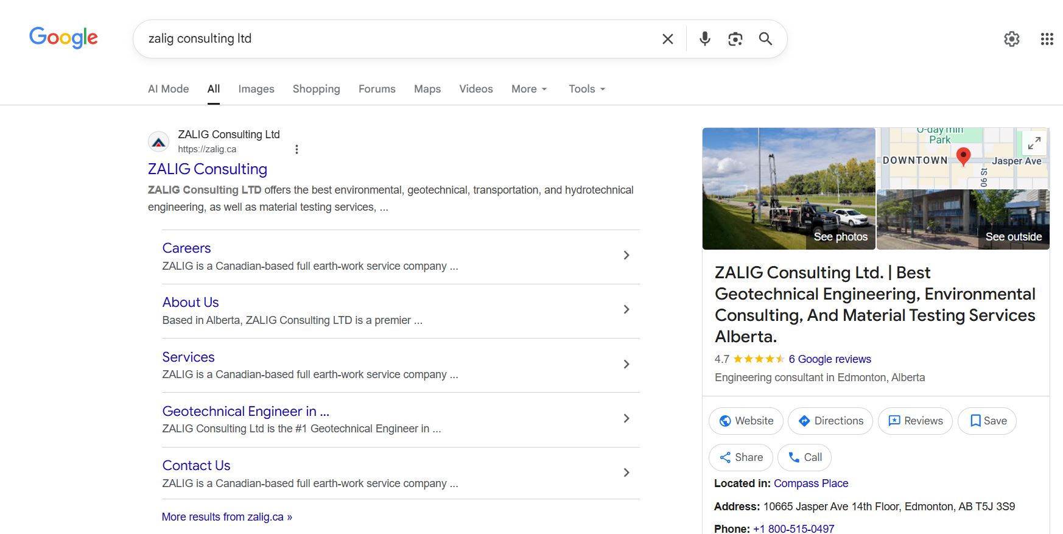Expand the Careers sitelink chevron
Screen dimensions: 1063x534
tap(626, 255)
